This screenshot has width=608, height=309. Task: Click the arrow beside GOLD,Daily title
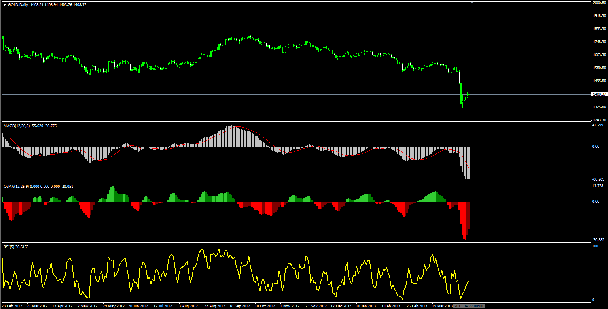(x=4, y=4)
